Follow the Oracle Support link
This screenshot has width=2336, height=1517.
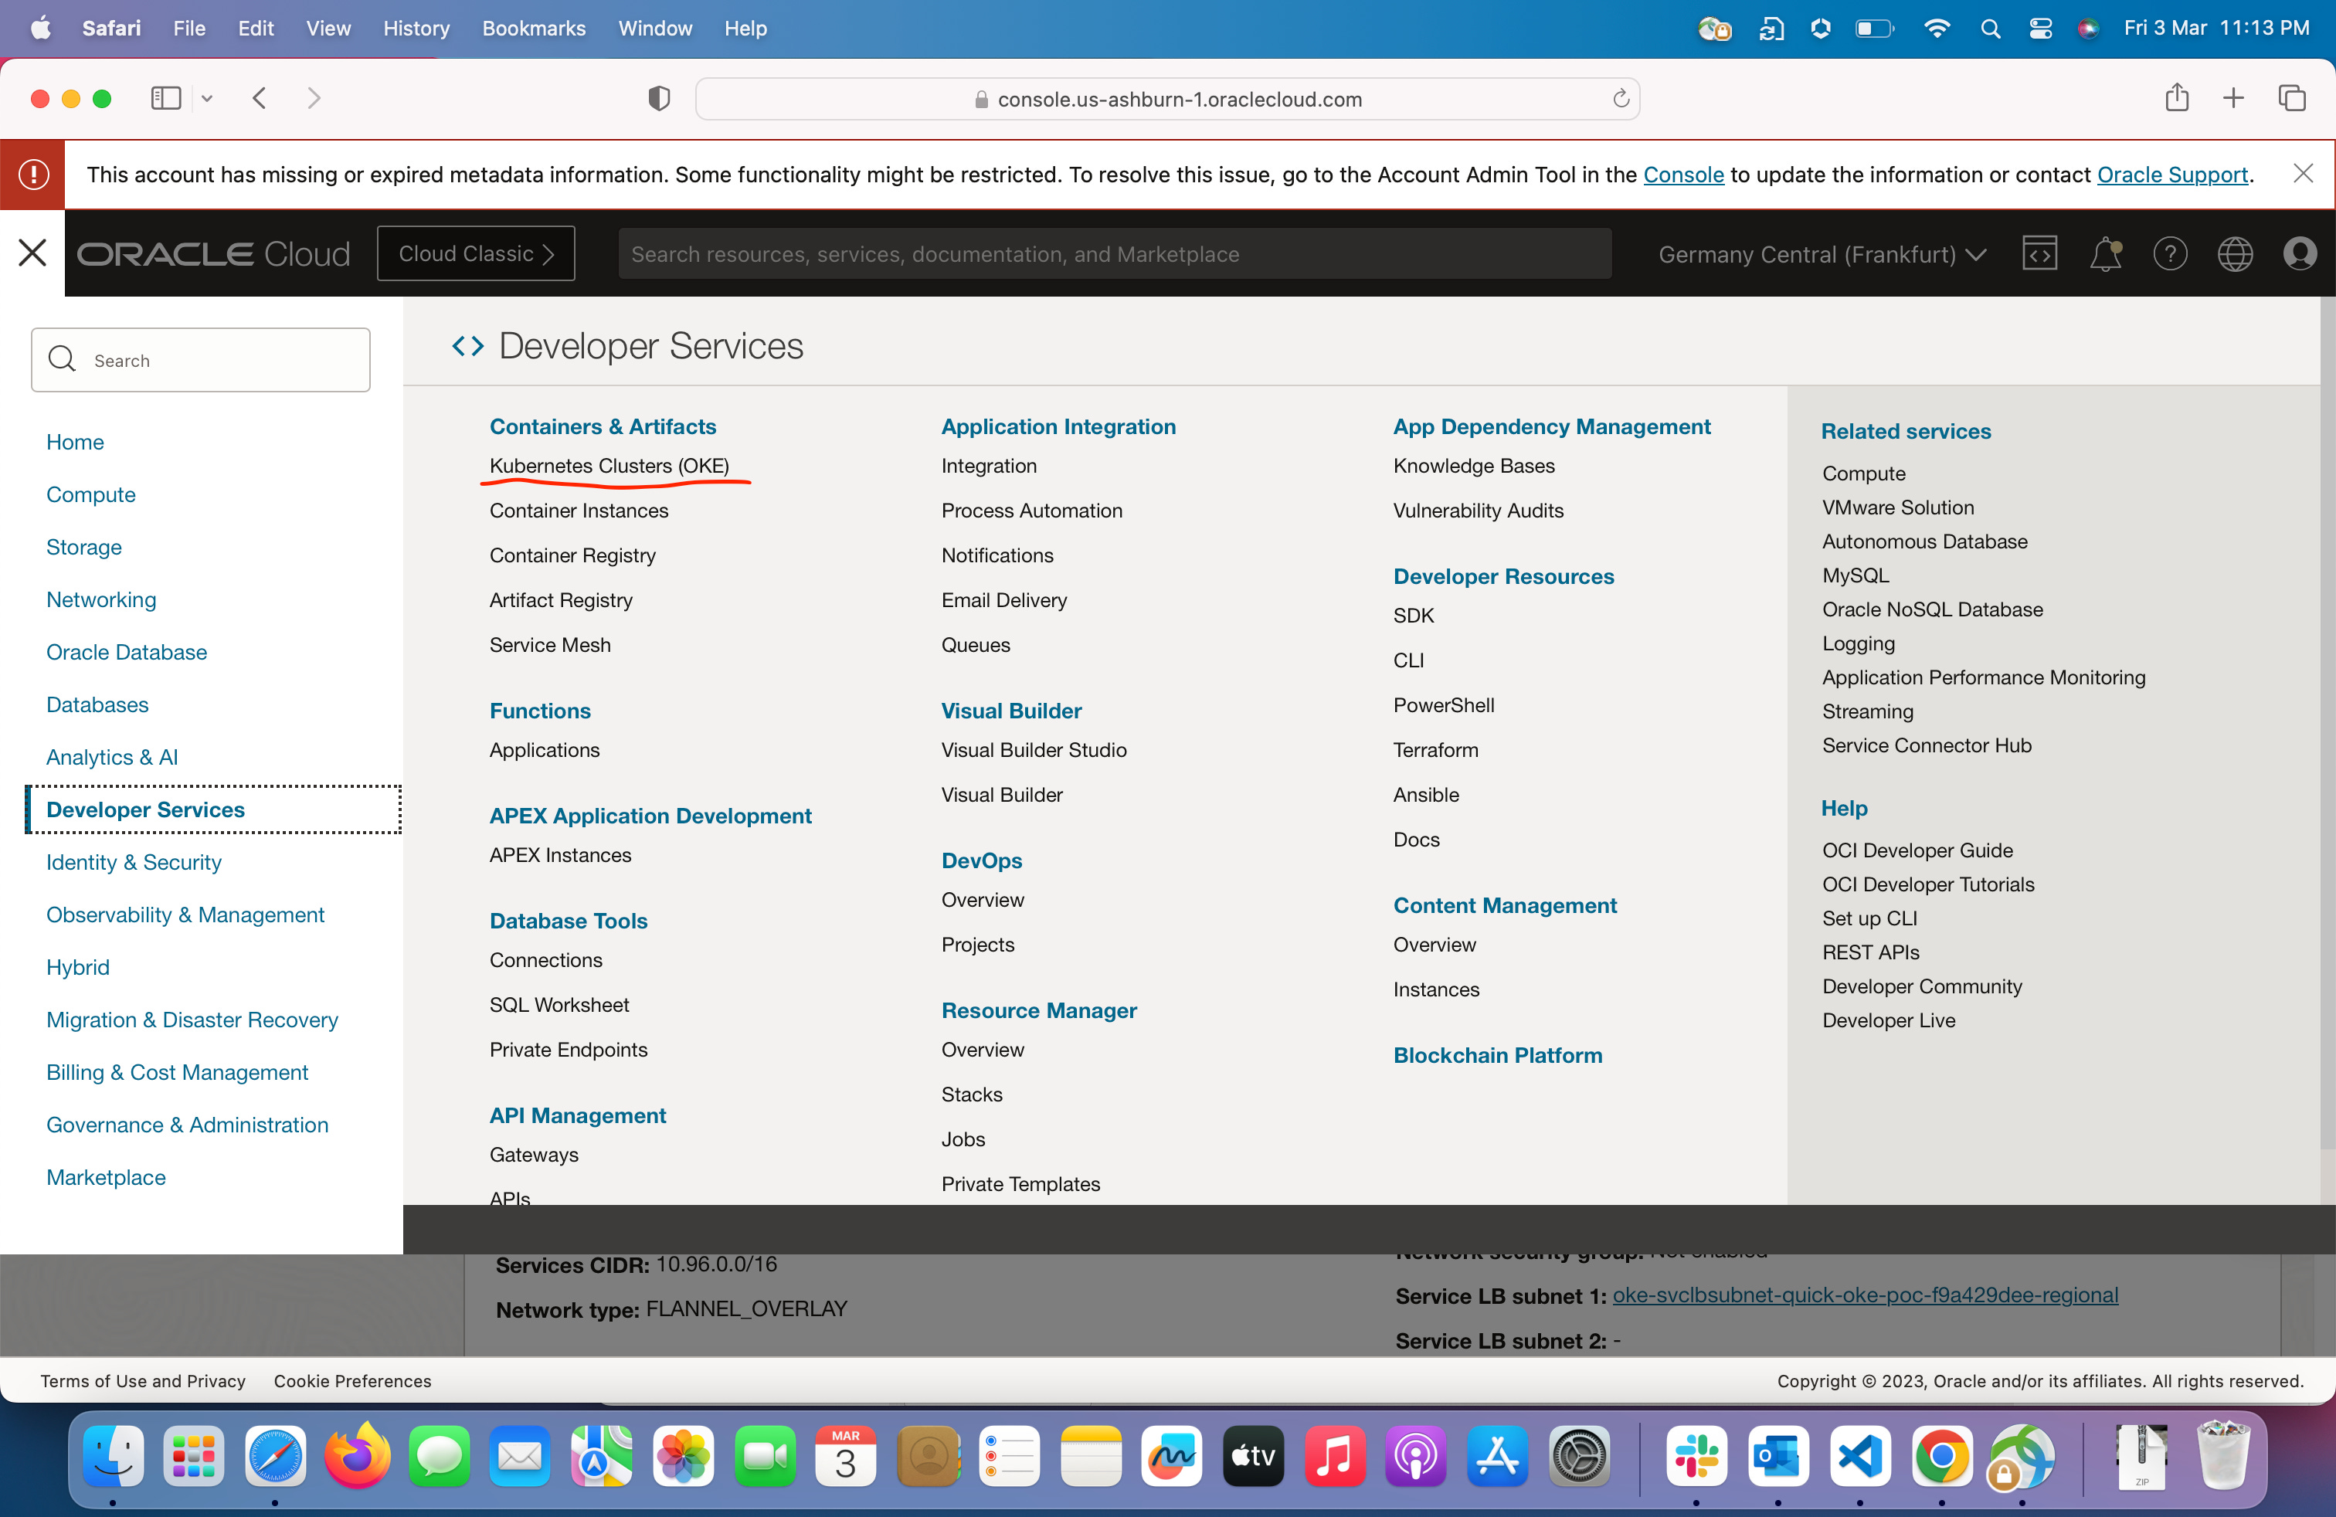2171,175
